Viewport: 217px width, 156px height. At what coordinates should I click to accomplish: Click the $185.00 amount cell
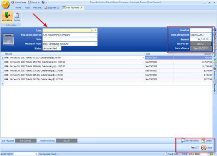[193, 75]
